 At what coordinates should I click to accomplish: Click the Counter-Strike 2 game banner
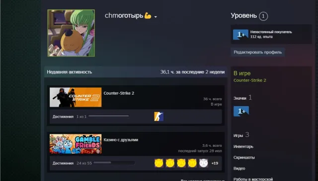coord(76,97)
